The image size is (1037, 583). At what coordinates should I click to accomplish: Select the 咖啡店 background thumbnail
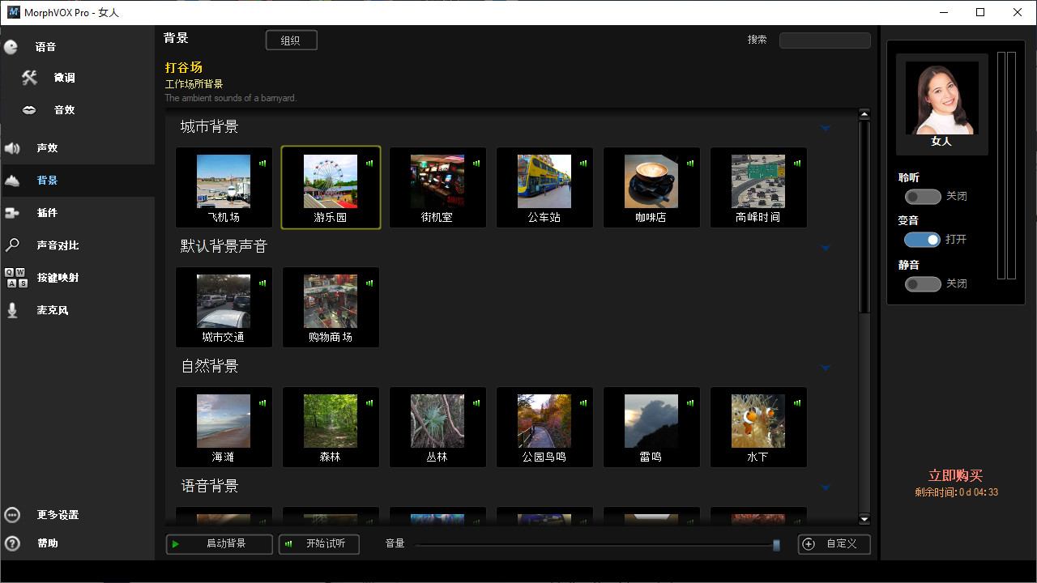tap(651, 187)
